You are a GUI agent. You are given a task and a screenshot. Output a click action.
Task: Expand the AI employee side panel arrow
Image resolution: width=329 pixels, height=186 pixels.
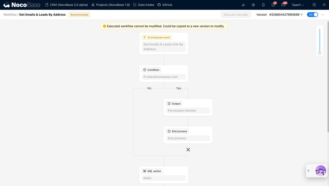[x=308, y=171]
